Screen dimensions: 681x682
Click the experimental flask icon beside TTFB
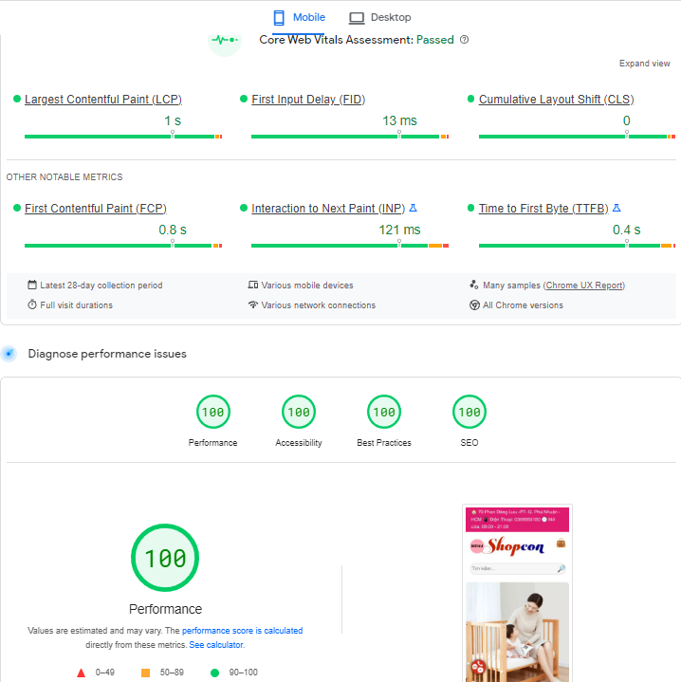tap(617, 208)
